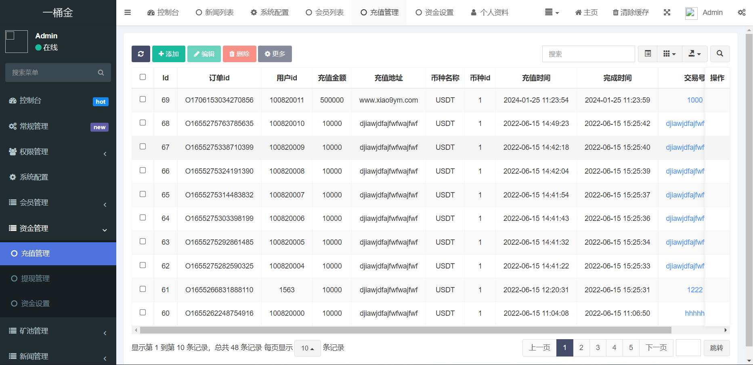
Task: Go to 下一页 next page
Action: 656,348
